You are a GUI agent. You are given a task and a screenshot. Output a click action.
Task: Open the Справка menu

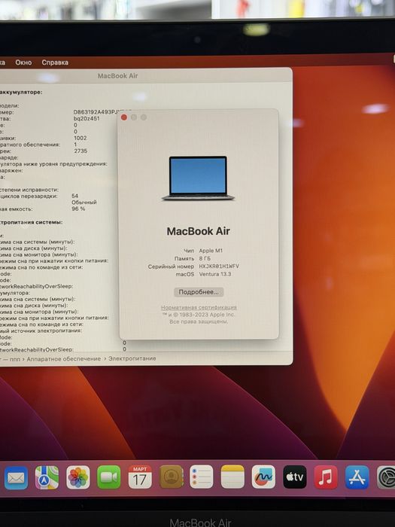(x=55, y=62)
